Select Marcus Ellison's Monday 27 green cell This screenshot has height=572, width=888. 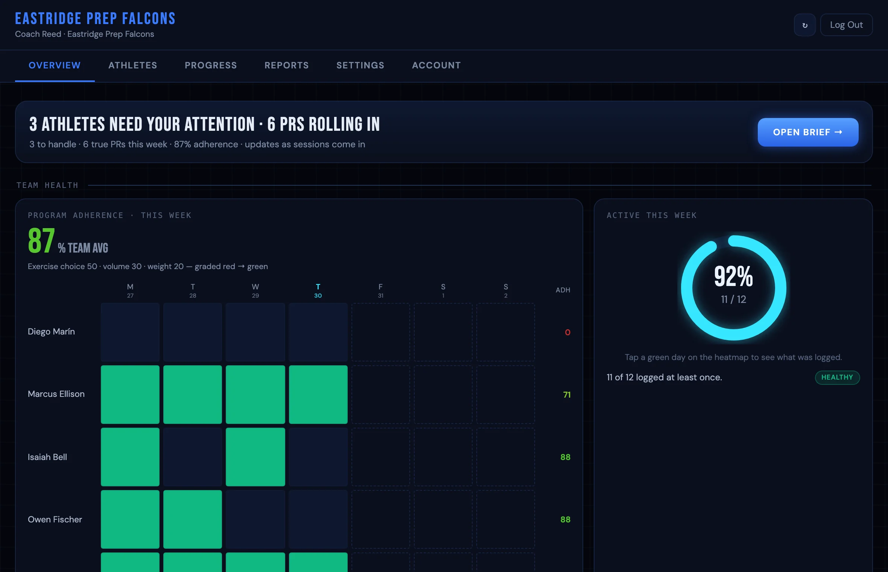point(130,394)
